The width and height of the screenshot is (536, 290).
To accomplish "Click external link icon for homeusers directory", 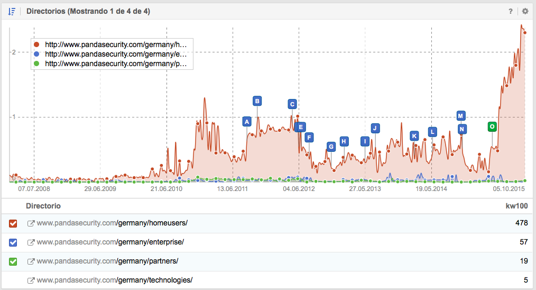I will [x=31, y=223].
